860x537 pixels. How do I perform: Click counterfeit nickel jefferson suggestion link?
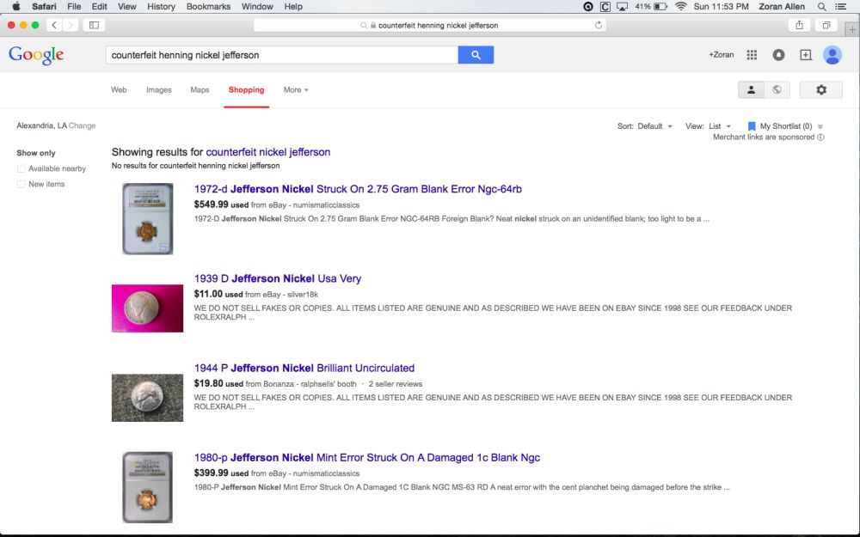click(268, 152)
